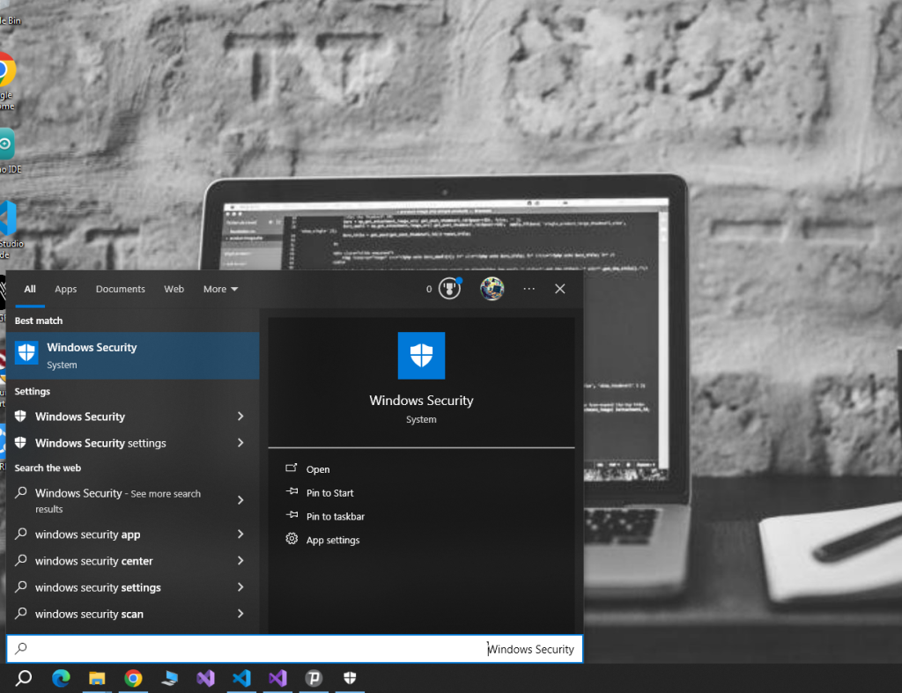902x693 pixels.
Task: Open the P app on the taskbar
Action: 314,679
